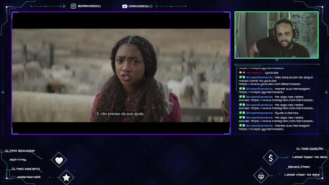Click the Instagram logo icon in header
The height and width of the screenshot is (185, 329).
tap(73, 6)
